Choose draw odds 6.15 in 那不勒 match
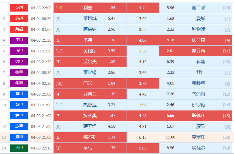 click(143, 137)
